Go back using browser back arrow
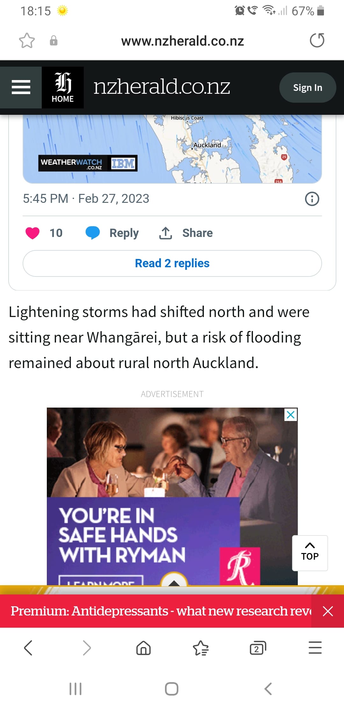The height and width of the screenshot is (708, 344). 28,648
